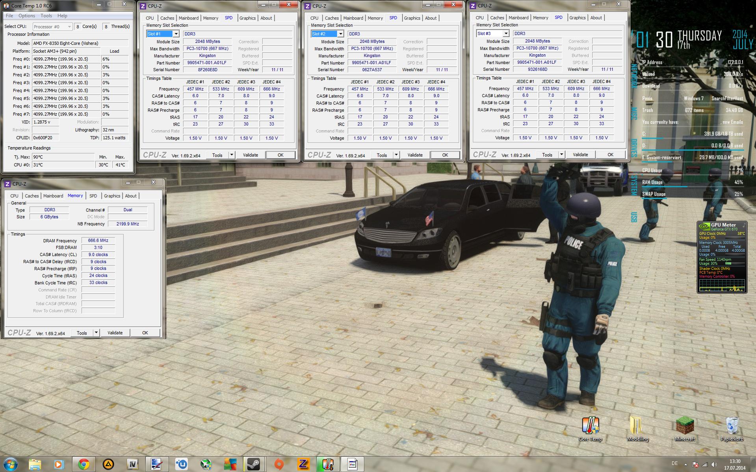Click the Serial Number value 8F260E8D
Screen dimensions: 756x472
pos(207,70)
